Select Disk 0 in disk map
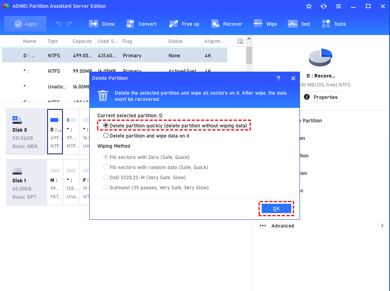Screen dimensions: 390x291 pyautogui.click(x=27, y=132)
